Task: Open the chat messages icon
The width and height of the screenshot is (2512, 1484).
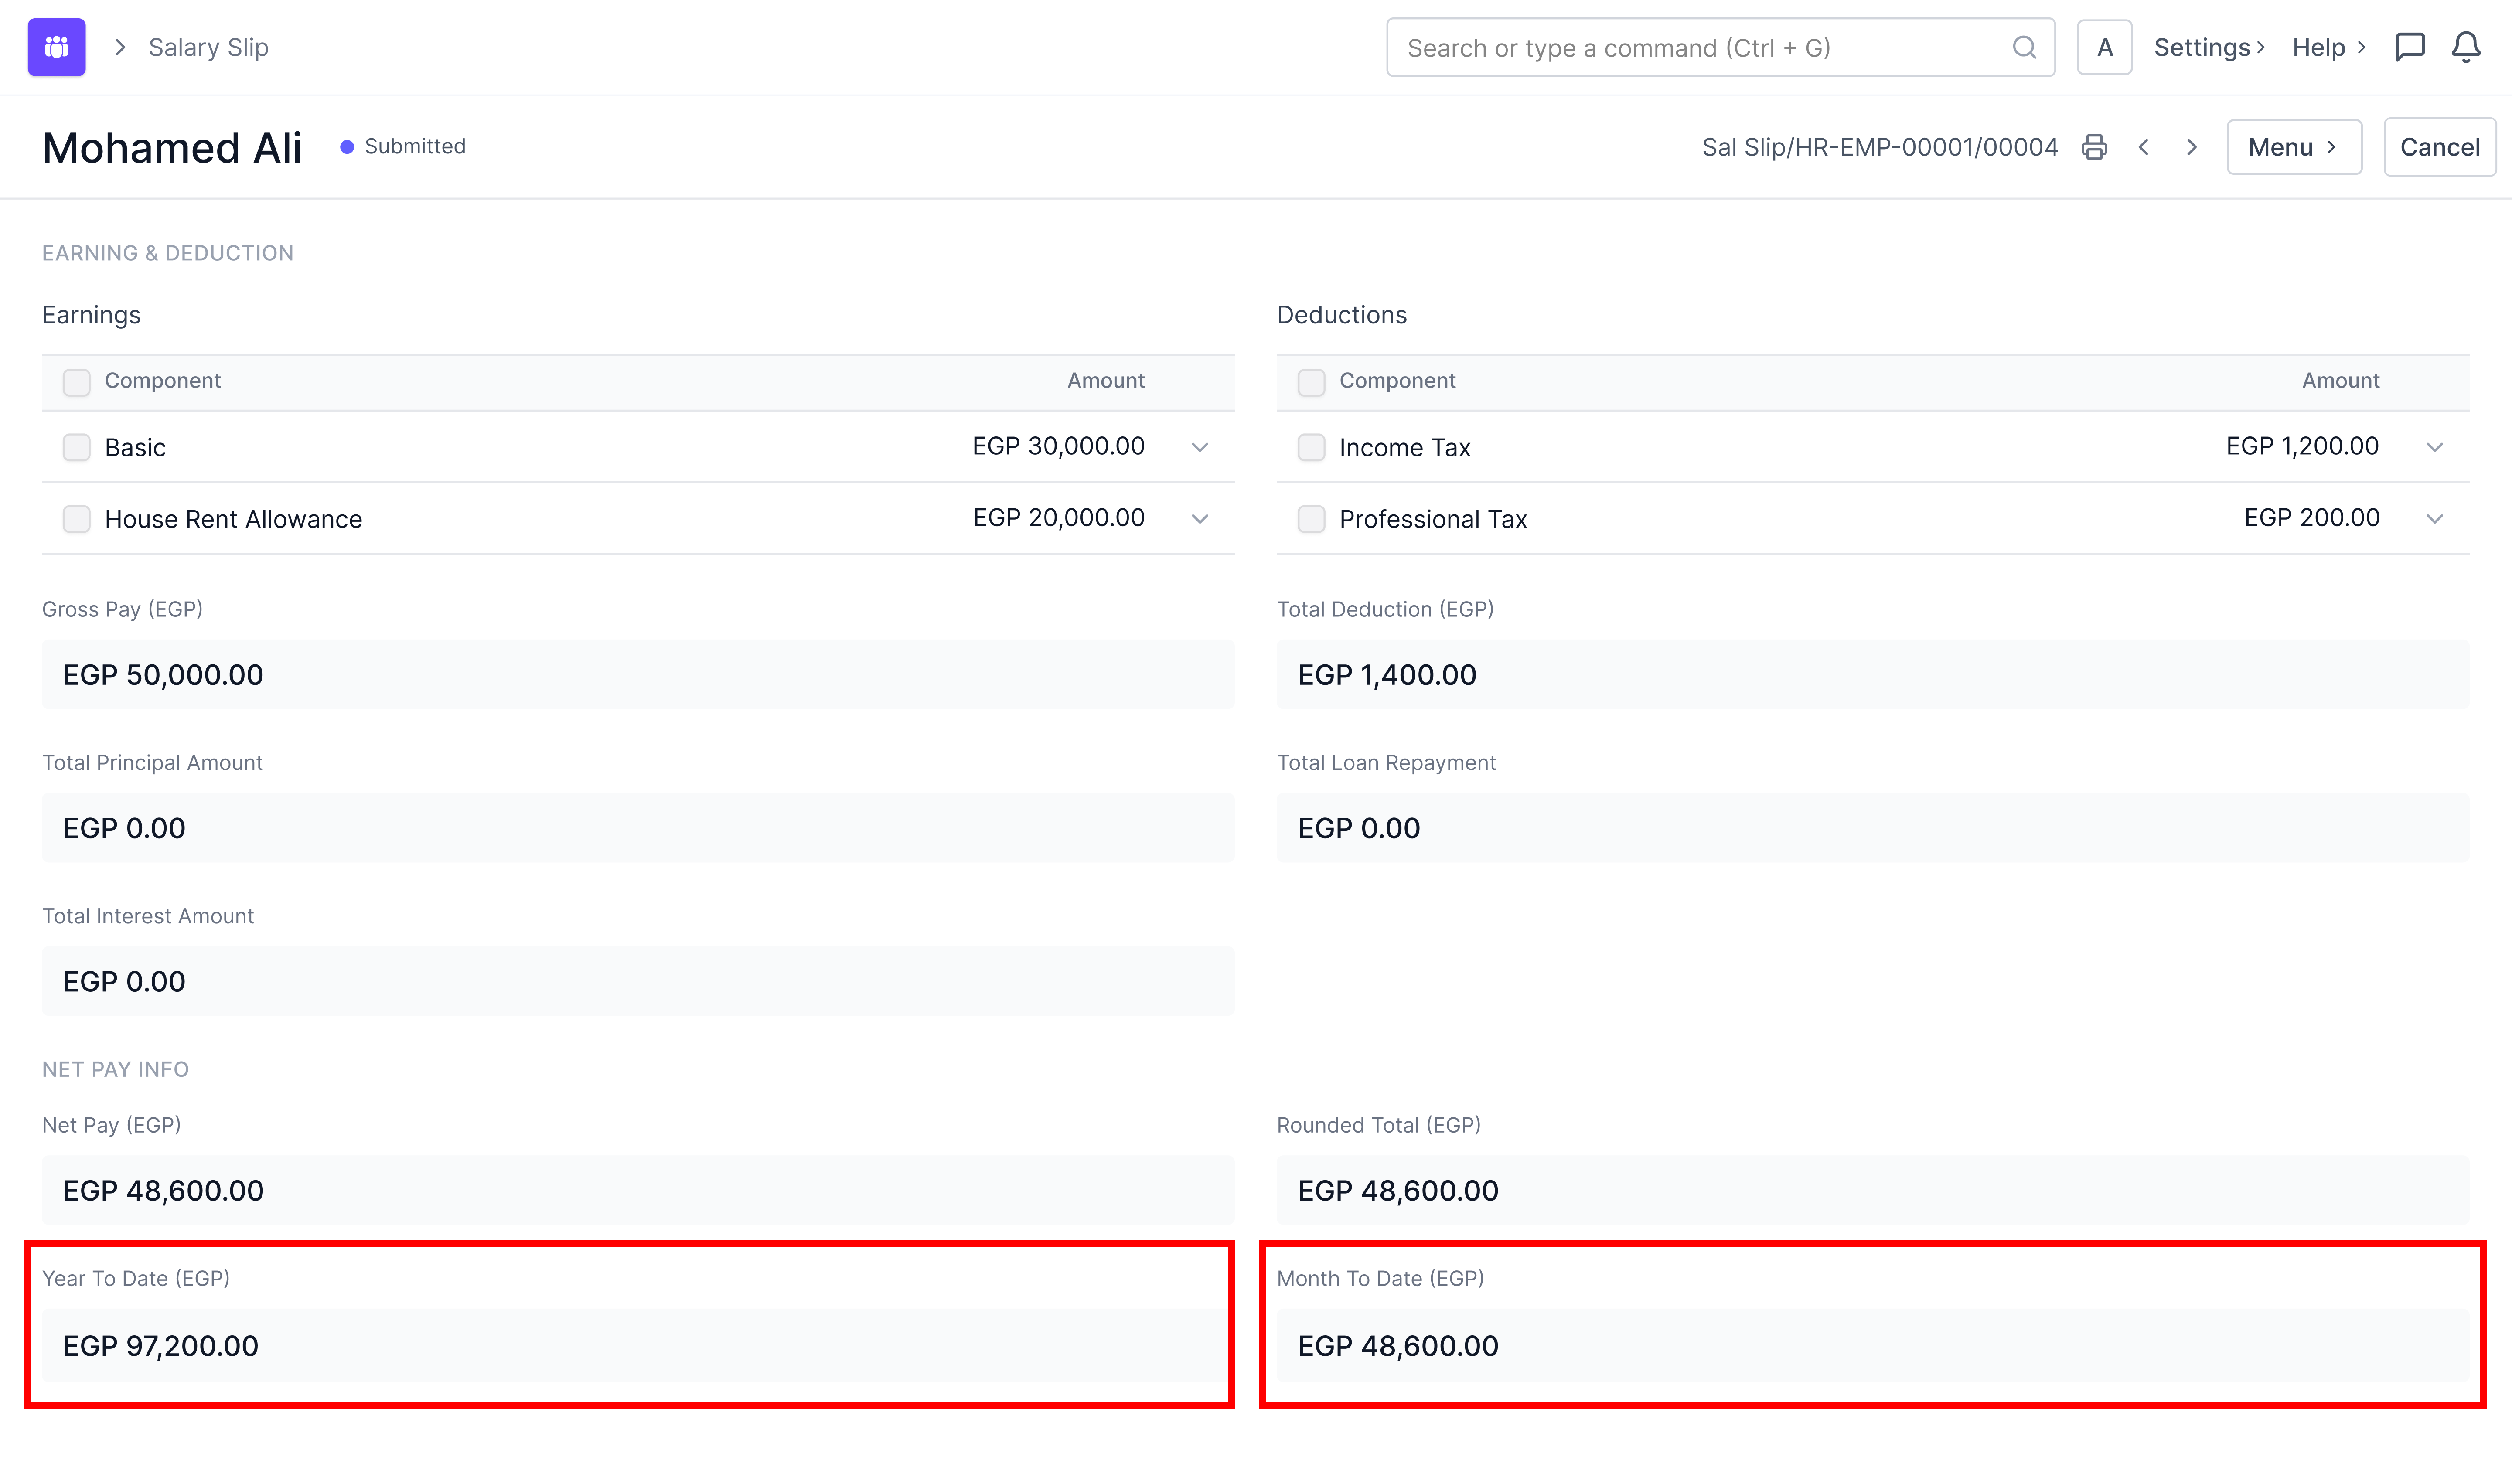Action: click(2409, 47)
